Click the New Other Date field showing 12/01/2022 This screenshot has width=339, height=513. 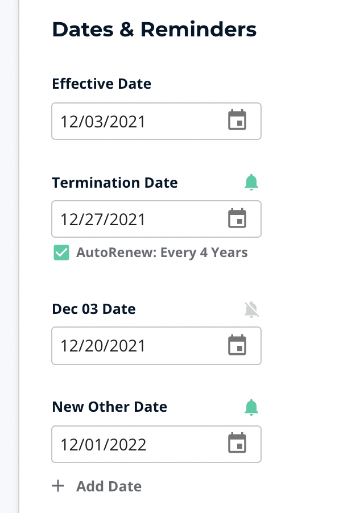click(x=156, y=444)
